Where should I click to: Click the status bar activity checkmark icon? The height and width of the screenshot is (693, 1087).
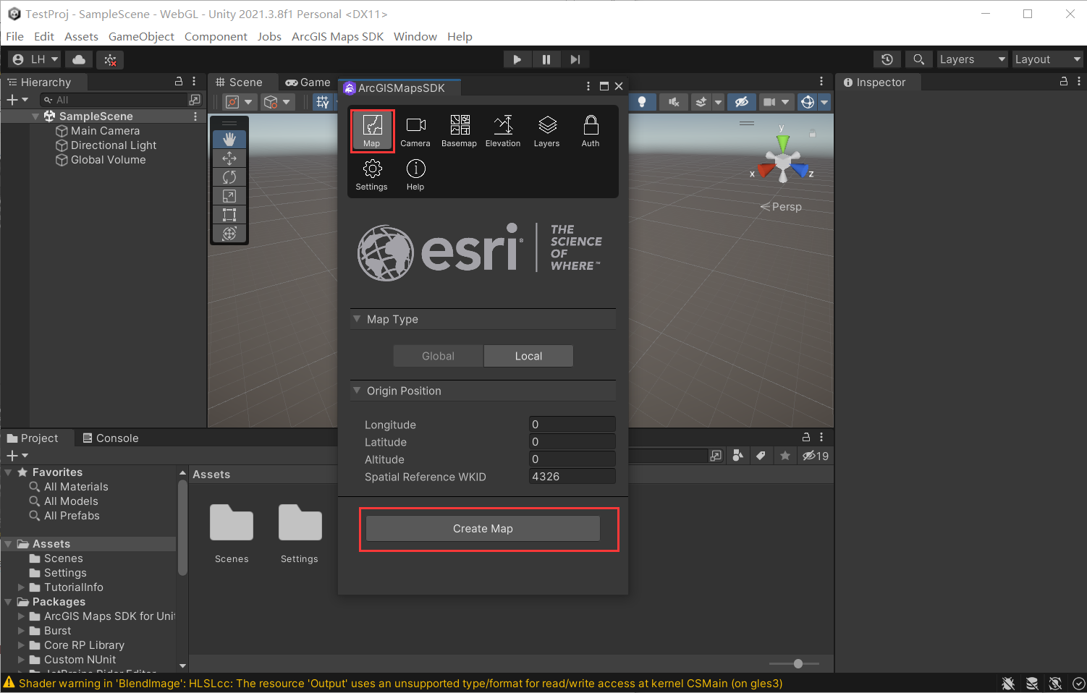tap(1079, 684)
